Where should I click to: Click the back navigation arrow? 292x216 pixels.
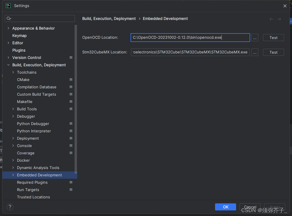271,18
